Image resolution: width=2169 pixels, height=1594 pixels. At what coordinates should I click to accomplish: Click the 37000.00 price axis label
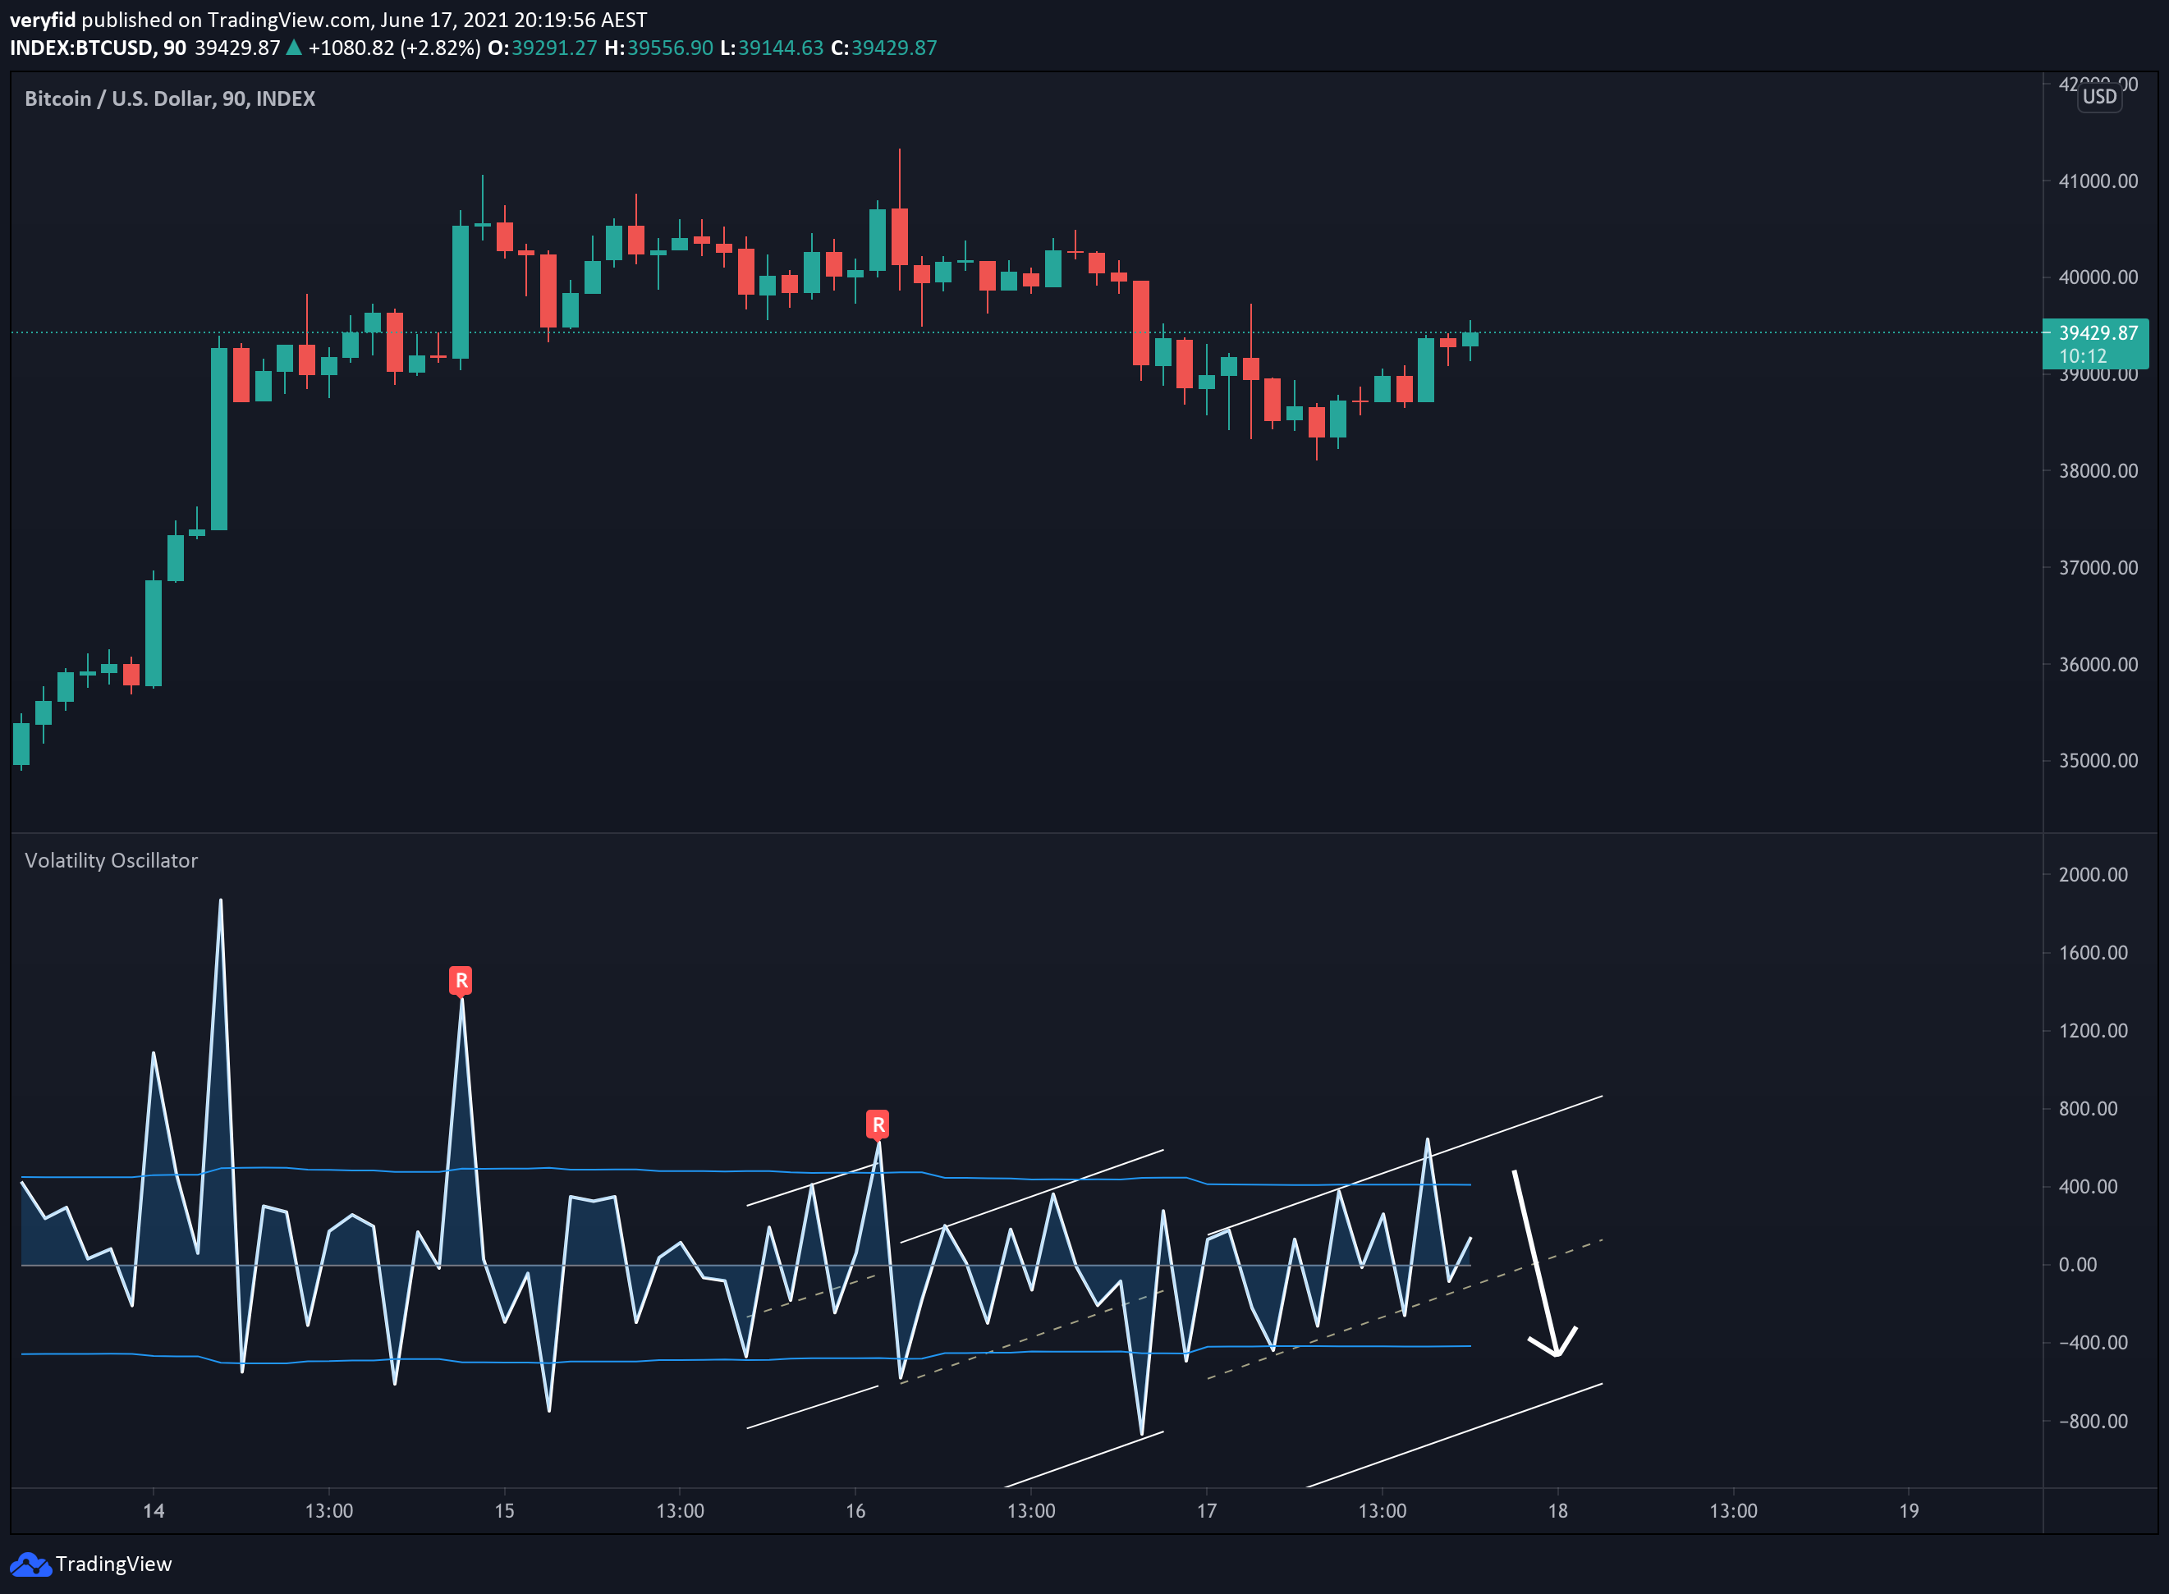pyautogui.click(x=2098, y=567)
